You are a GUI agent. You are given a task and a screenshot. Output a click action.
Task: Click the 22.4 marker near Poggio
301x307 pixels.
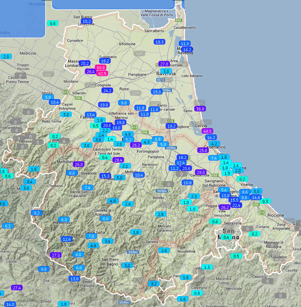(236, 205)
